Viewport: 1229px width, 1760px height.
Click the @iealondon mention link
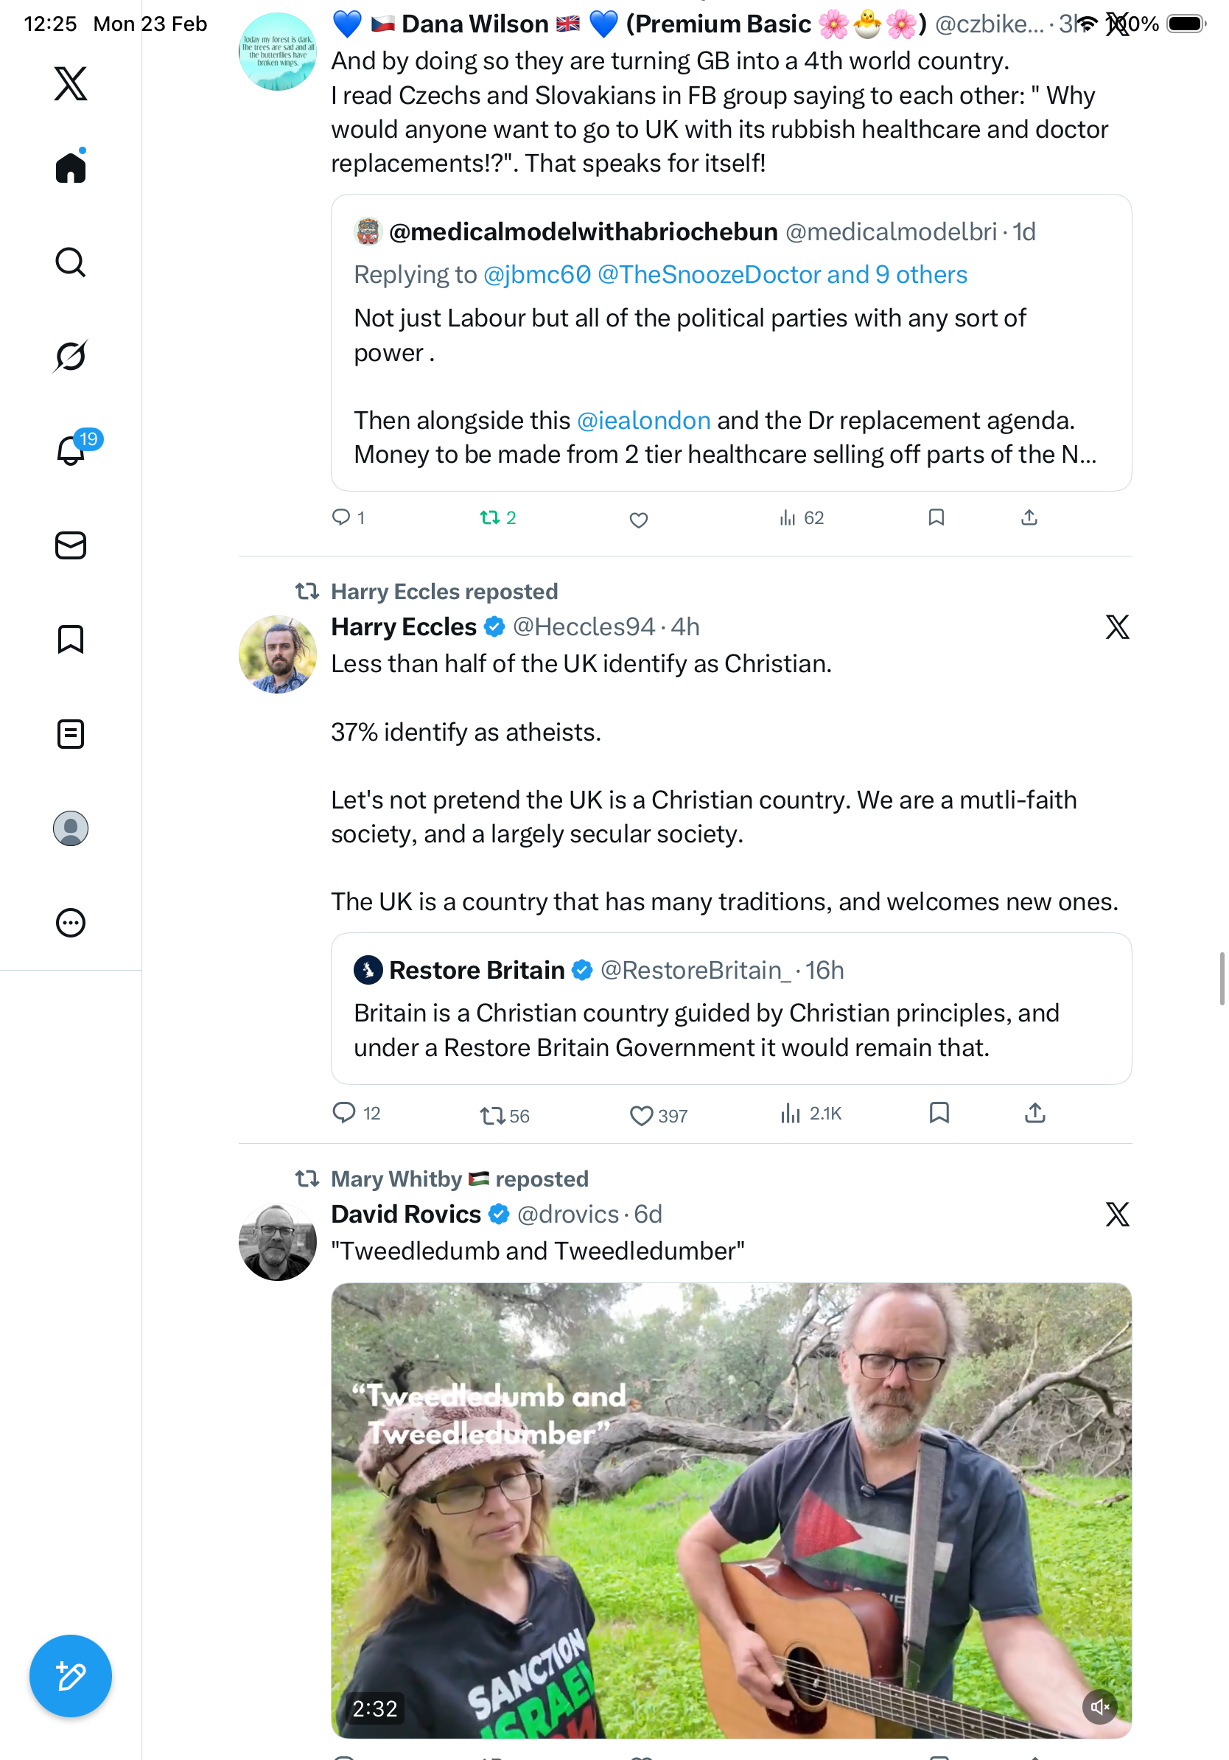click(642, 420)
